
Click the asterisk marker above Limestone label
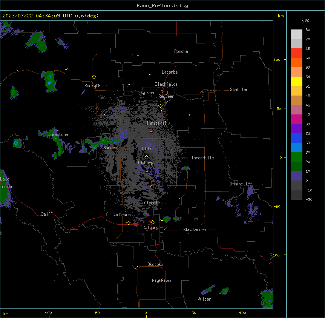(x=58, y=130)
